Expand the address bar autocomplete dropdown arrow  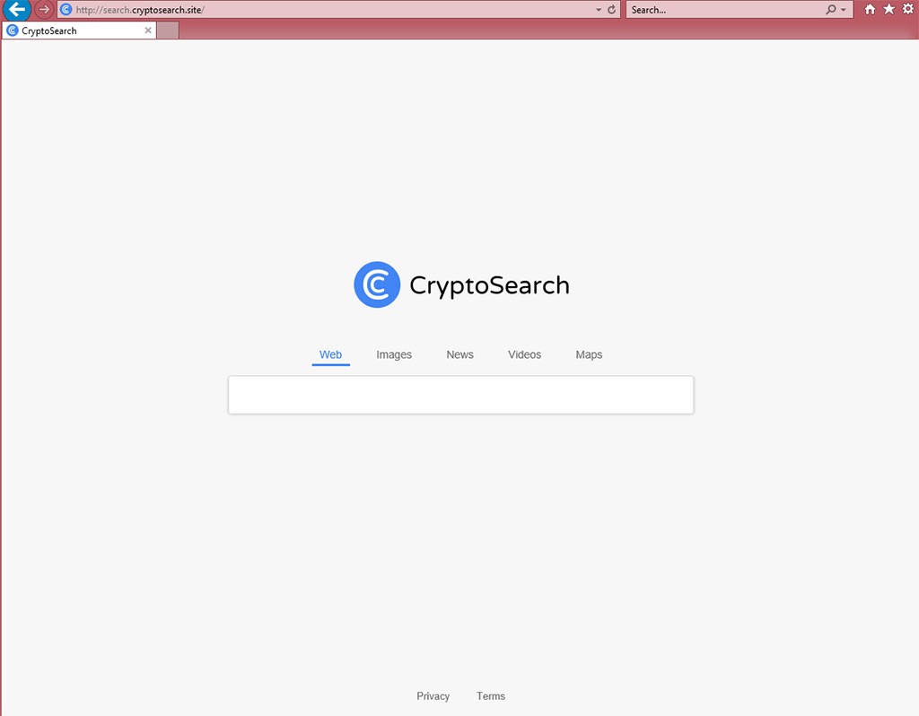599,10
